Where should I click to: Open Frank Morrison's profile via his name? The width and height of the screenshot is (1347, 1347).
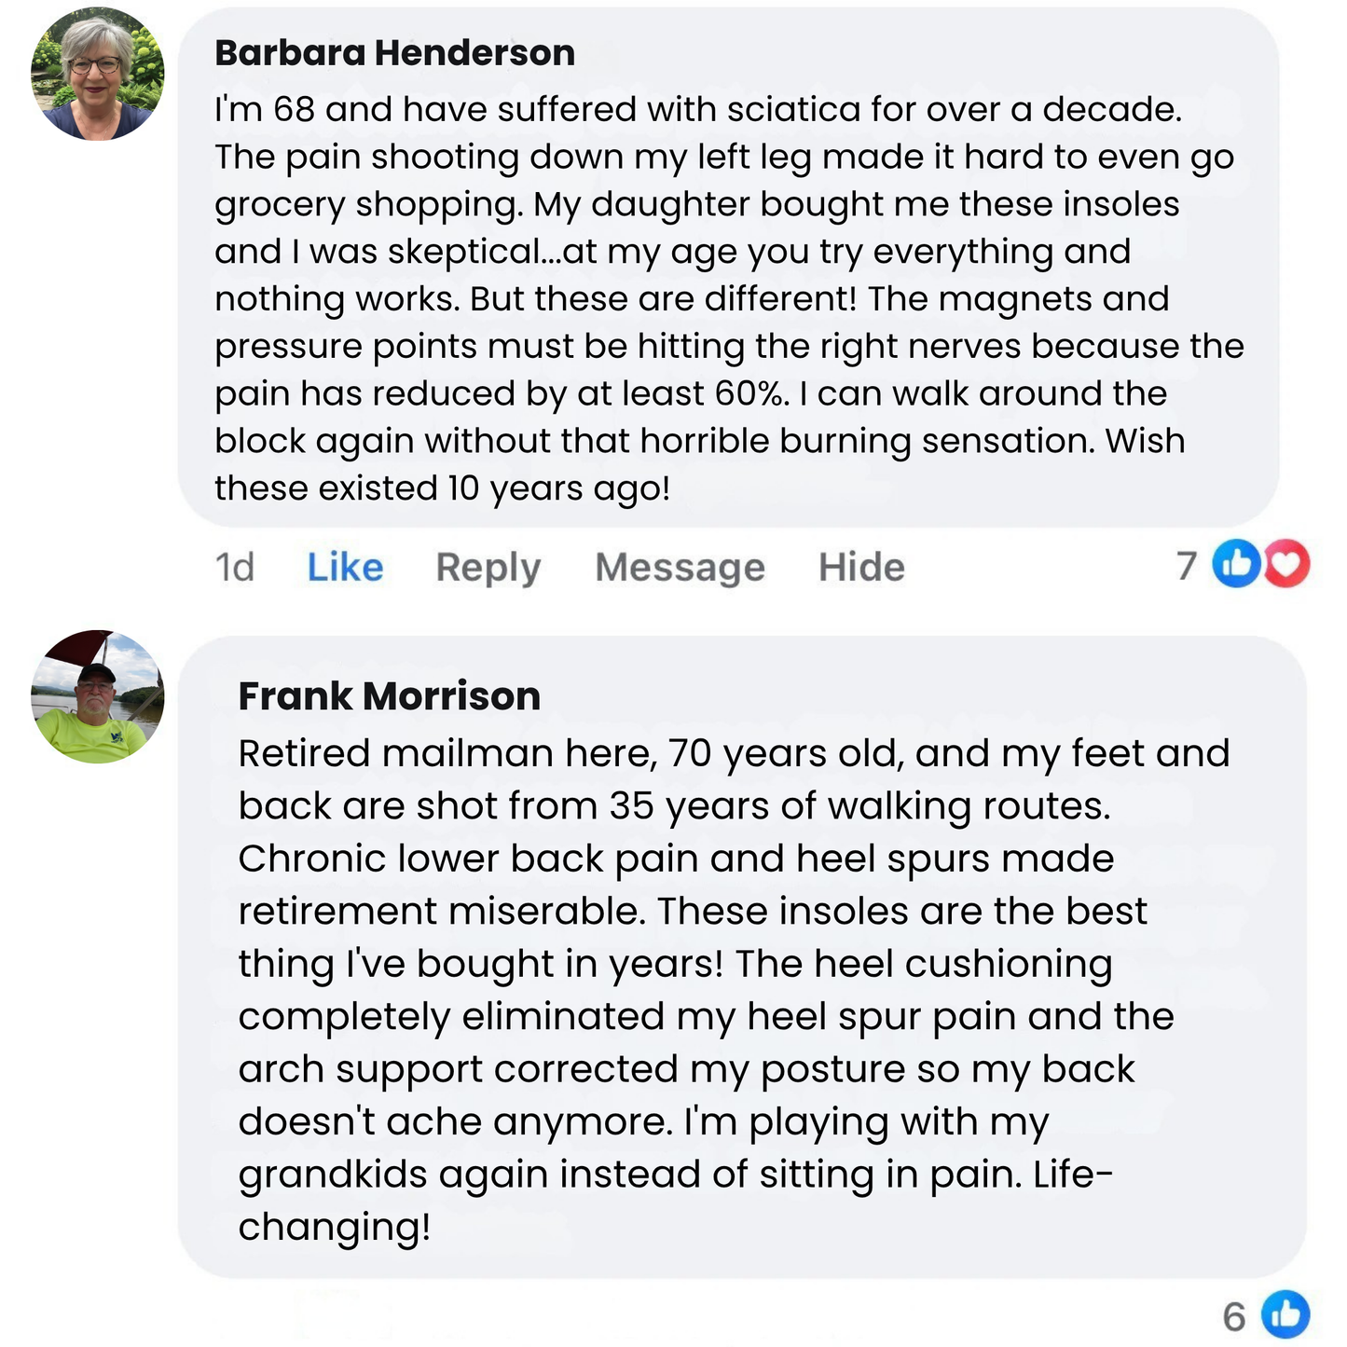point(389,696)
